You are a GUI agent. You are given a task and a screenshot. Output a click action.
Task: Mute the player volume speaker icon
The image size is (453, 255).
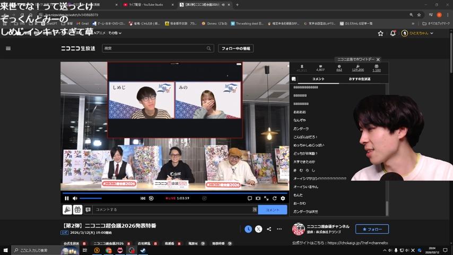[75, 198]
